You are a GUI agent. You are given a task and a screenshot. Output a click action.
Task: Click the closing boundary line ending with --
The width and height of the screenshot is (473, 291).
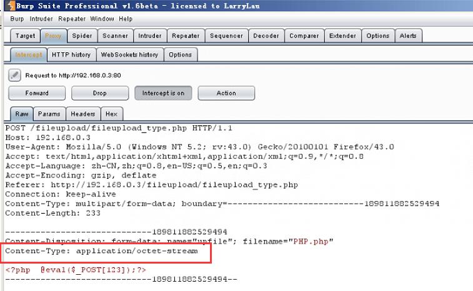click(x=121, y=280)
